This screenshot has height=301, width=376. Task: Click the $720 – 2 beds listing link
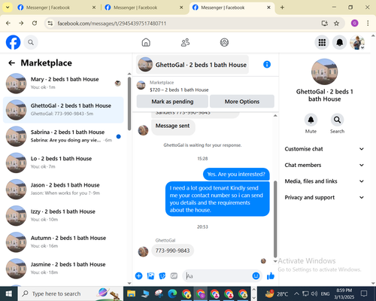pos(179,90)
